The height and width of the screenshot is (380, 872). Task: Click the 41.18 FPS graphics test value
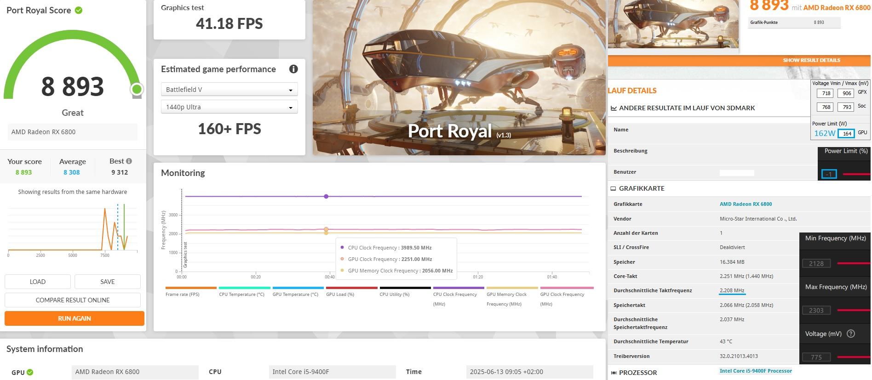point(229,23)
